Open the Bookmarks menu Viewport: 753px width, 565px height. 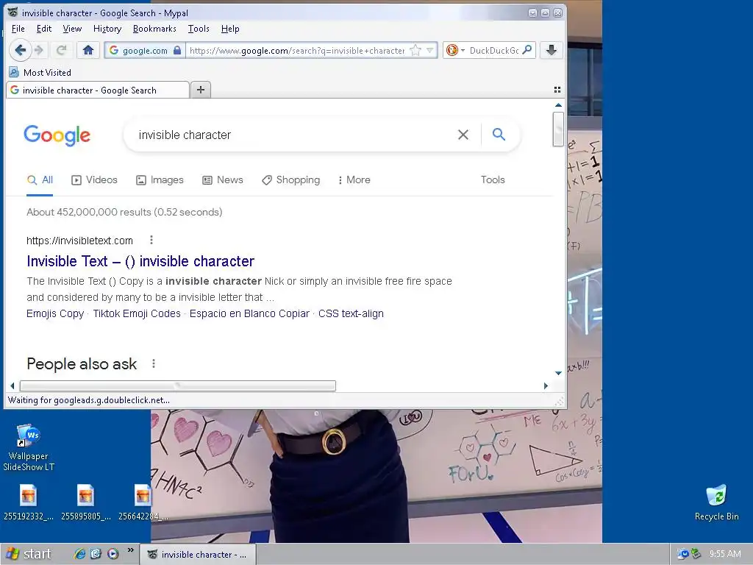click(154, 29)
